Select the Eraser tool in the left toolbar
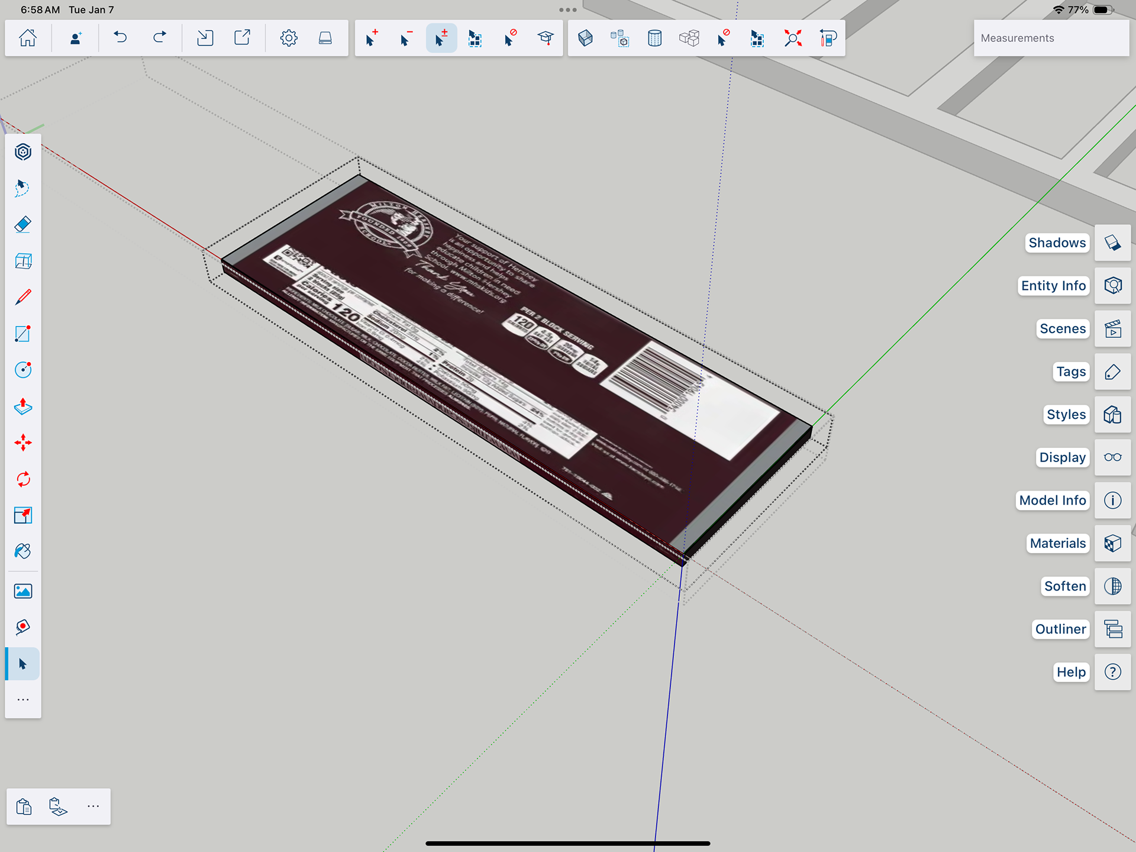The width and height of the screenshot is (1136, 852). click(x=22, y=225)
